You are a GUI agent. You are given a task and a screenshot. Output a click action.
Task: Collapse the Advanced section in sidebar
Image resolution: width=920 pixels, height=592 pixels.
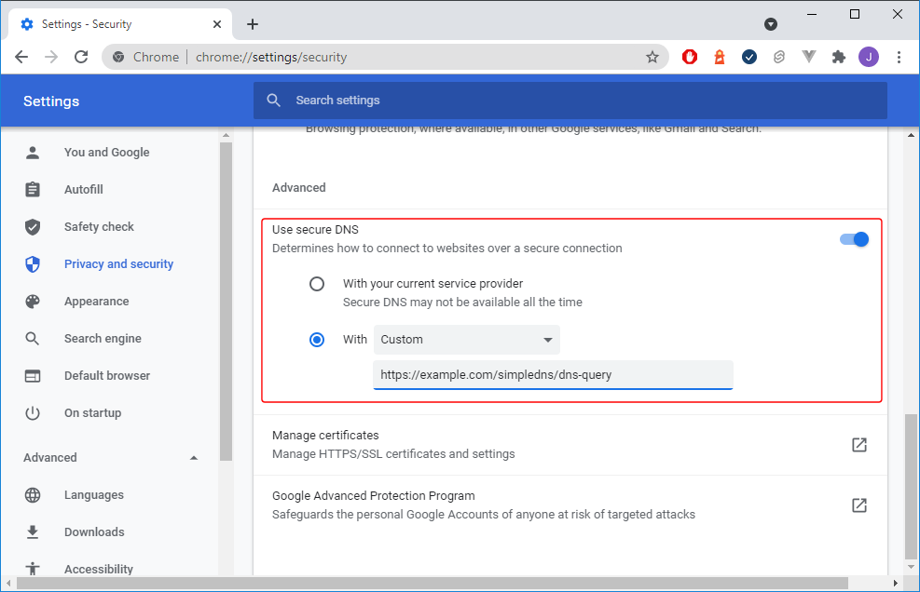pyautogui.click(x=194, y=458)
